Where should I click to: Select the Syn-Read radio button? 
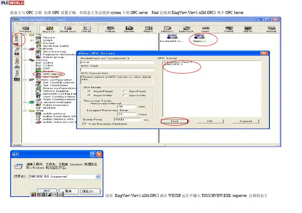(x=124, y=91)
